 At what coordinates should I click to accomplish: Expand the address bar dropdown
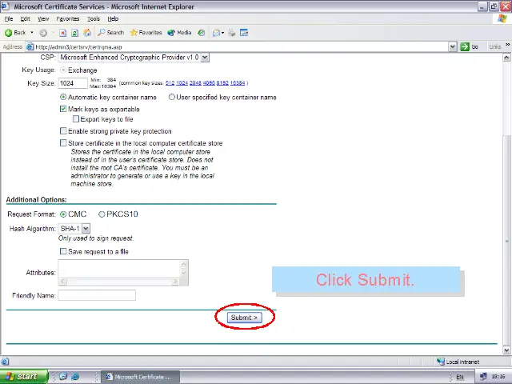(452, 46)
